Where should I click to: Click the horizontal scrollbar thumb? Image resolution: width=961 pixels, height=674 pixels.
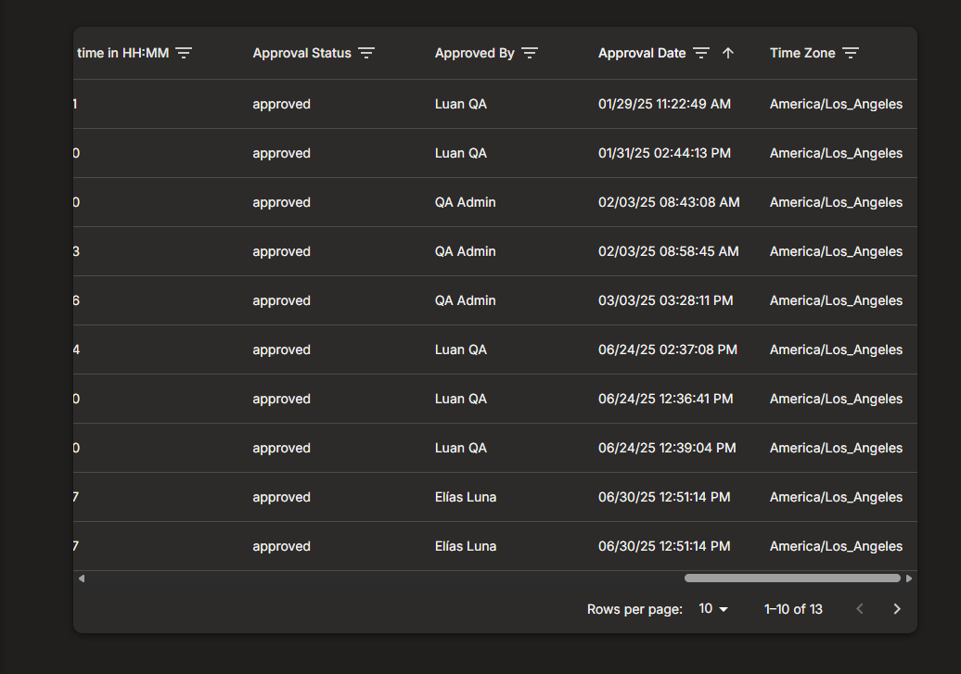tap(792, 579)
